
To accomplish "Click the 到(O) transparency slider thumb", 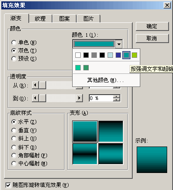I will coord(43,98).
